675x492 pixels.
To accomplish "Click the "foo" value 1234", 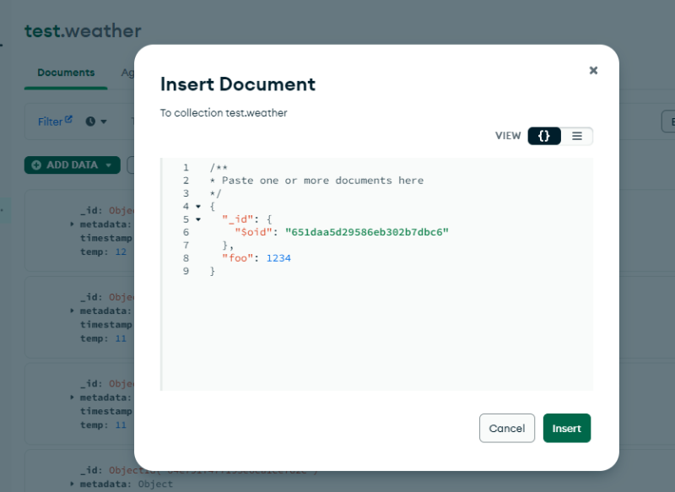I will [278, 258].
